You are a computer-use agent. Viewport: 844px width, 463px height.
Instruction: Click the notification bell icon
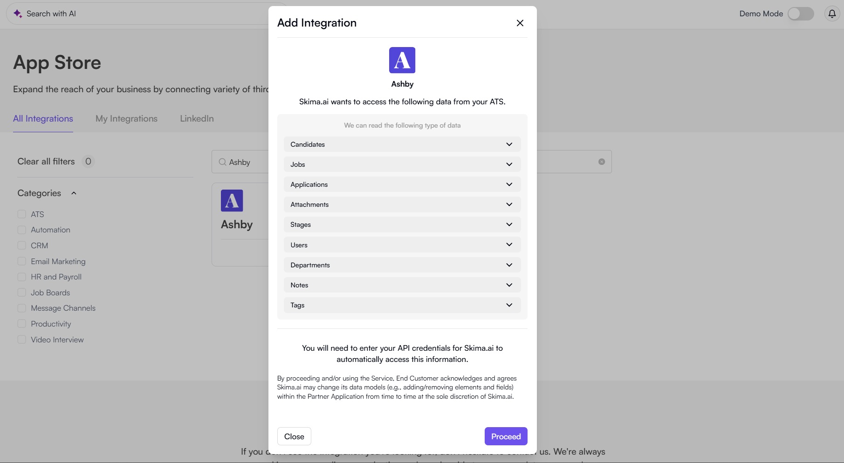pyautogui.click(x=832, y=14)
